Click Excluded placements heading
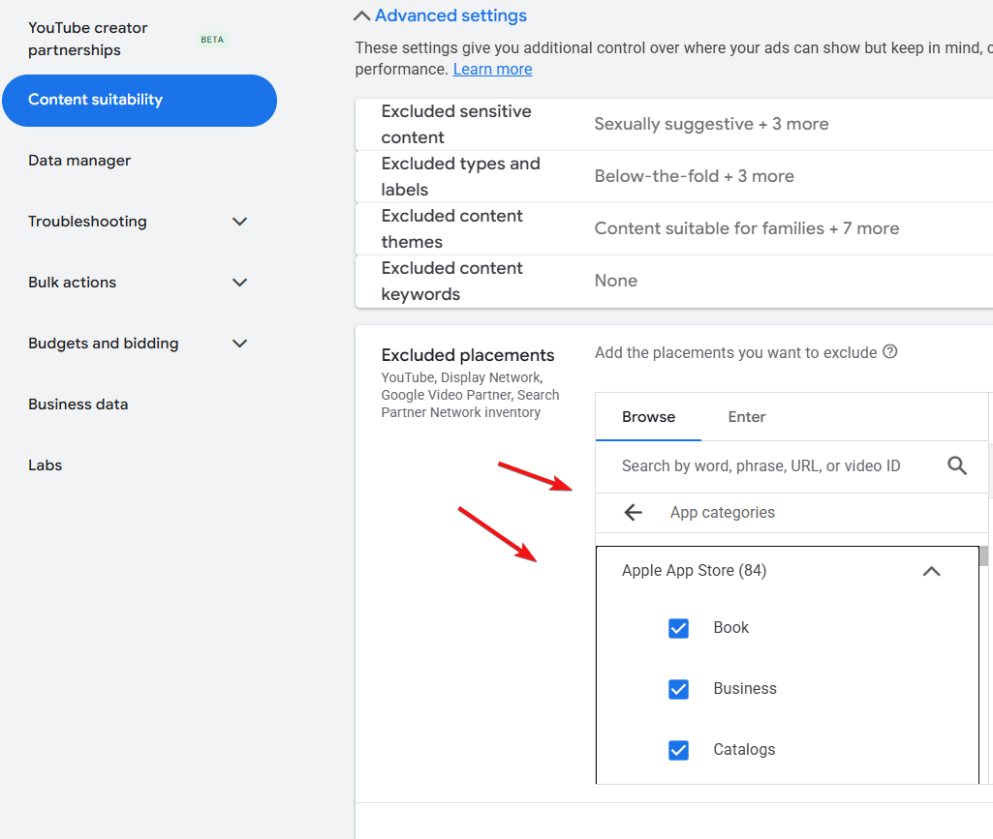This screenshot has height=839, width=993. tap(467, 355)
